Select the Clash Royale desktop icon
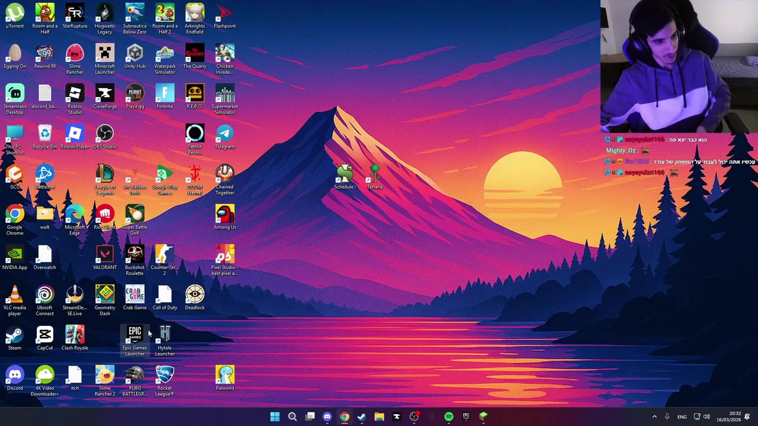 (75, 338)
